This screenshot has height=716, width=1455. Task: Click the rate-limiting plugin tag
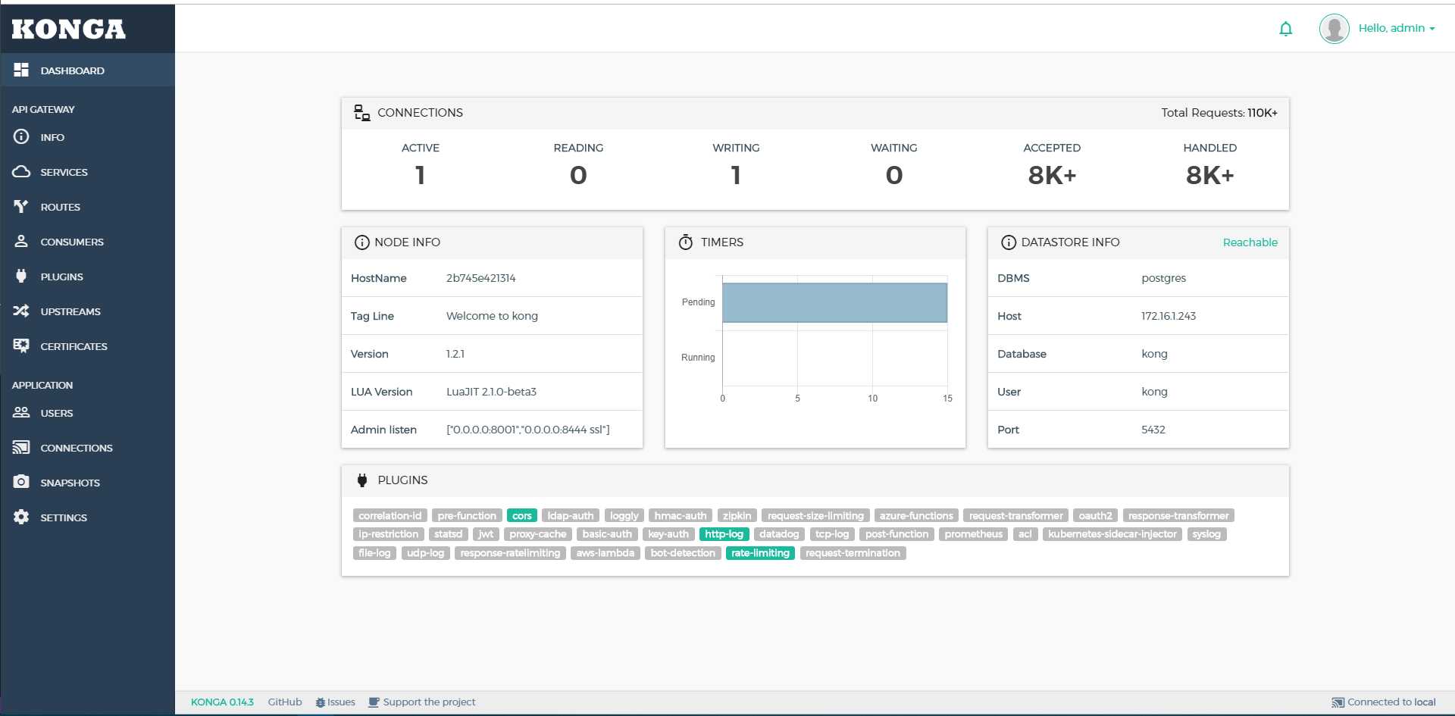click(x=760, y=553)
